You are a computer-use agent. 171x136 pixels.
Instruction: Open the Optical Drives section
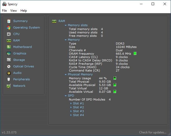[x=24, y=66]
